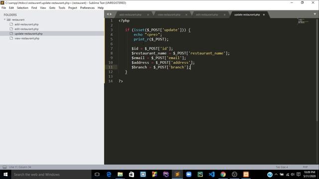Change the Tab Size setting in status bar
319x179 pixels.
click(282, 167)
